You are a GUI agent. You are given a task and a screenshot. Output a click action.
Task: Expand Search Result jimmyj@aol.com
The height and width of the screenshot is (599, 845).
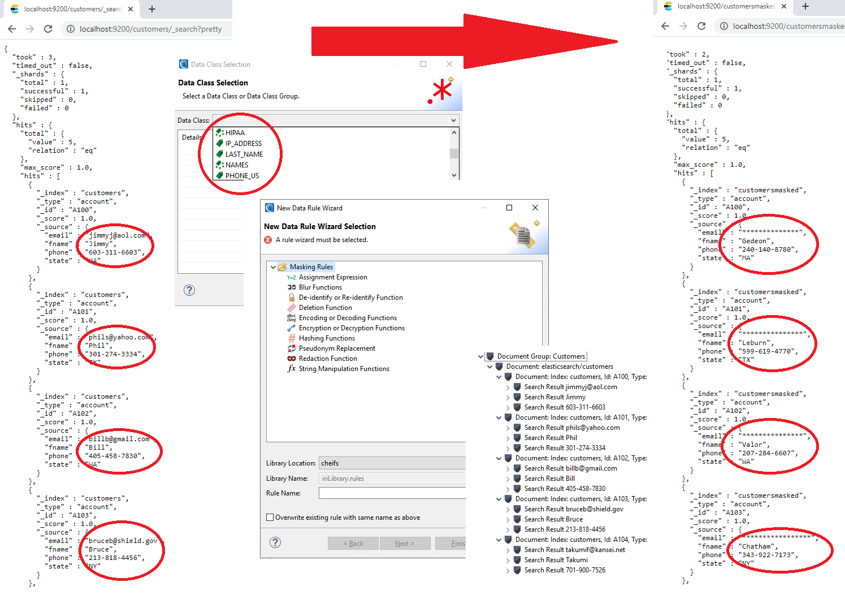coord(508,387)
